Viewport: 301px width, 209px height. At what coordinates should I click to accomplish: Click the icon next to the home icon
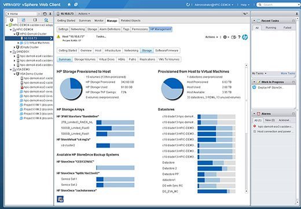click(x=76, y=5)
